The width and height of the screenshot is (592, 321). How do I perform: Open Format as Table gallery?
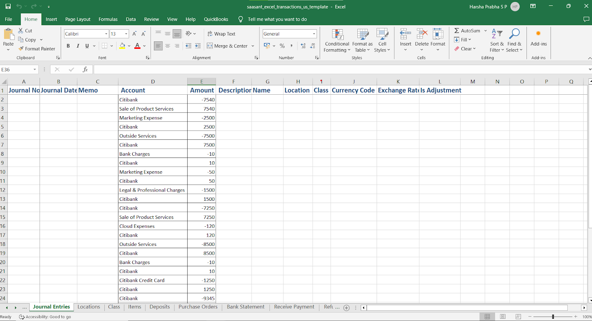[362, 41]
